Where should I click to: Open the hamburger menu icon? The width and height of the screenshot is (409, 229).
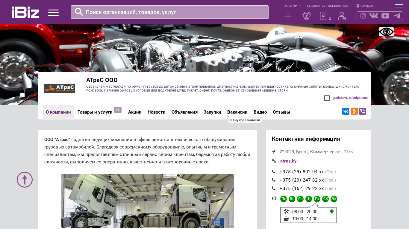point(53,13)
